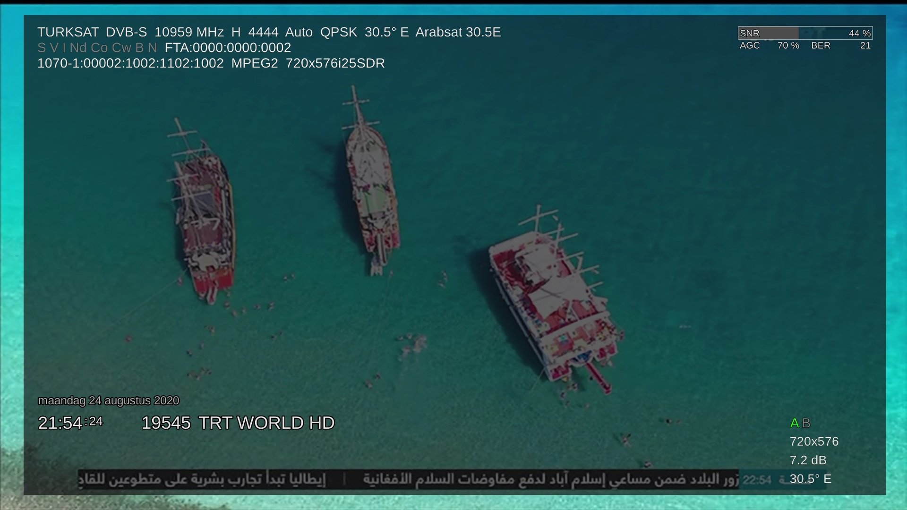Viewport: 907px width, 510px height.
Task: Click the 'V' Viaccess crypto indicator
Action: click(x=54, y=48)
